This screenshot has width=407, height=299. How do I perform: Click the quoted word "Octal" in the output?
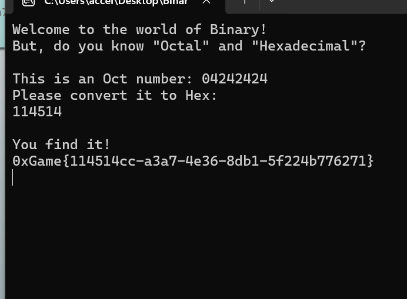(x=181, y=46)
